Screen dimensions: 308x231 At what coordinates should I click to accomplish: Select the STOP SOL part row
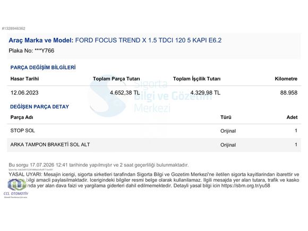154,131
